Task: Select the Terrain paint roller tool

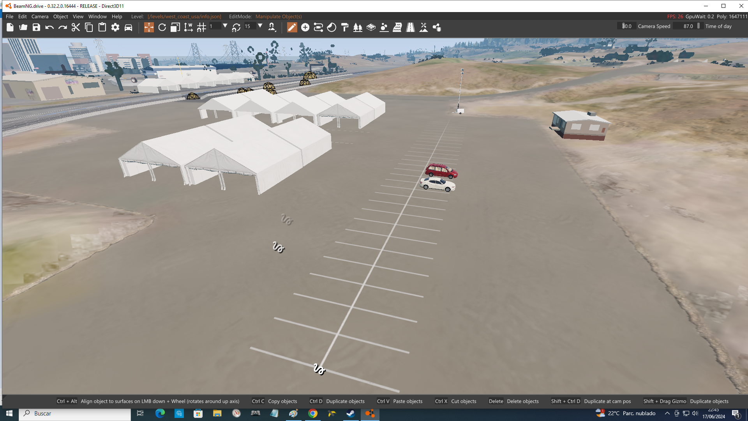Action: (x=345, y=27)
